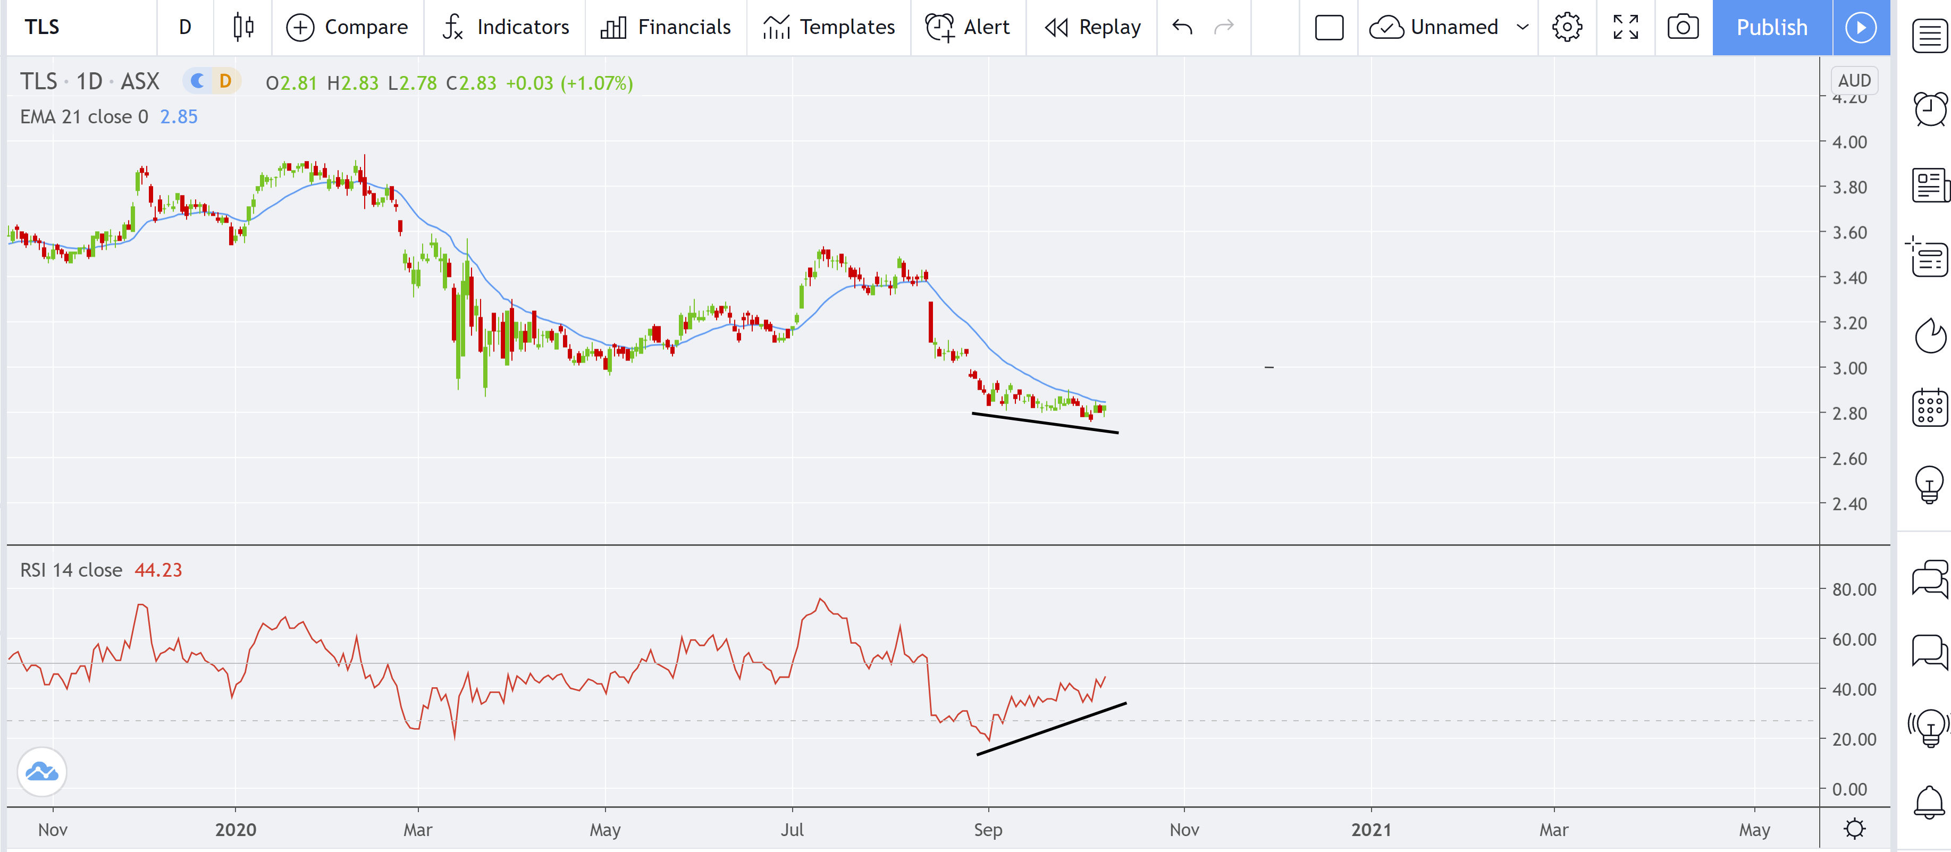
Task: Select the AUD currency label
Action: click(x=1854, y=80)
